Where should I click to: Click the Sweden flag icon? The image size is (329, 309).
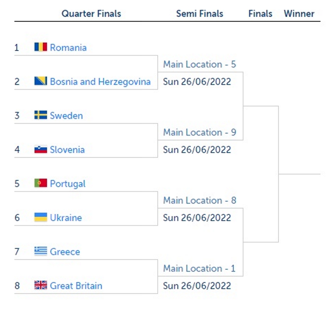[x=41, y=115]
